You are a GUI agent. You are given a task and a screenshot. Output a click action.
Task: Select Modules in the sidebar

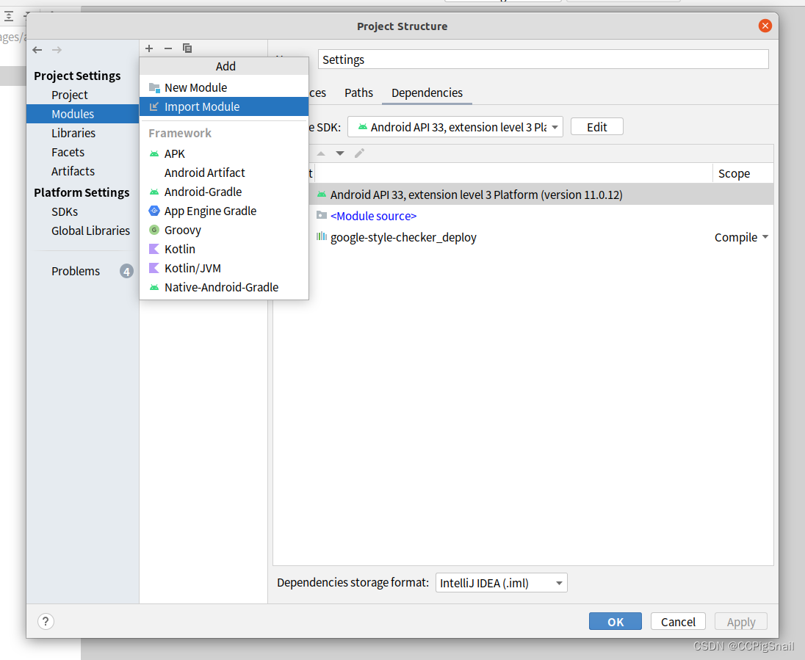tap(83, 114)
